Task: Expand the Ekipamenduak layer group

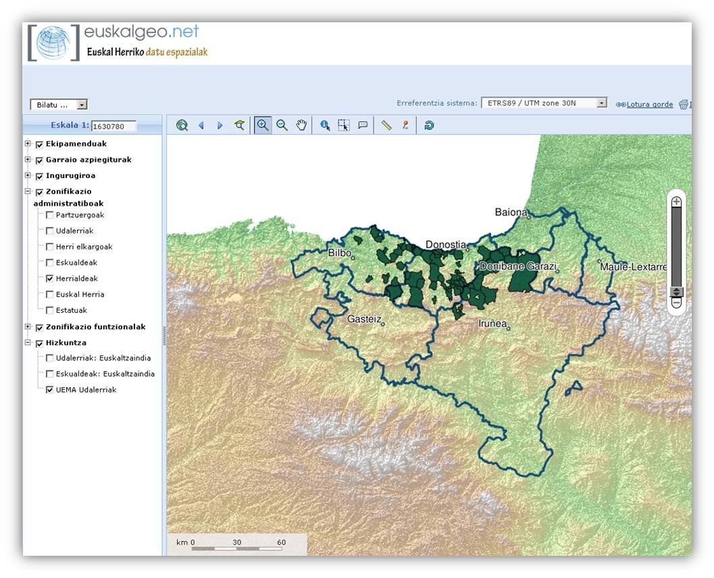Action: click(28, 144)
